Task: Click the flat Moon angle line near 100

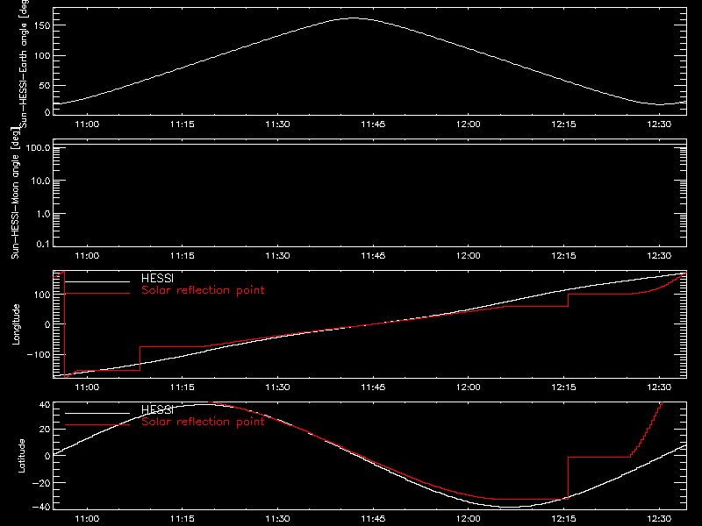Action: click(x=369, y=145)
